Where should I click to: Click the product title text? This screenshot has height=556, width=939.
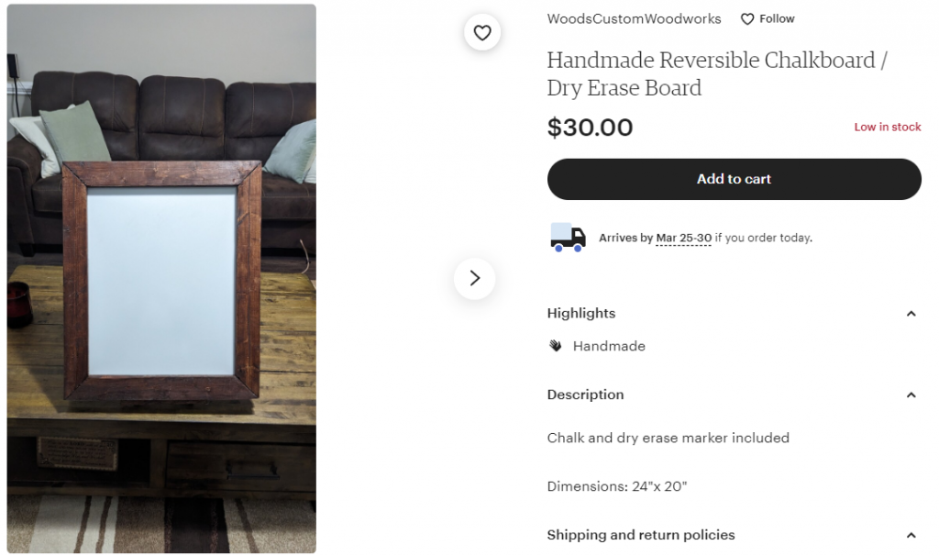pos(715,73)
